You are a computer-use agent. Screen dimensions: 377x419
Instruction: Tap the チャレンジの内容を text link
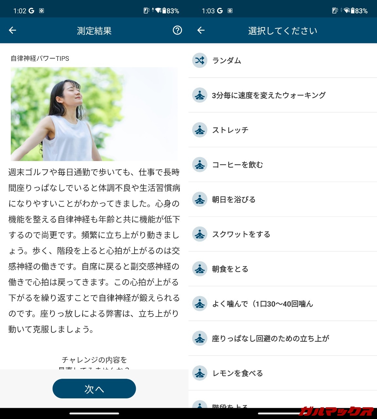pos(94,360)
